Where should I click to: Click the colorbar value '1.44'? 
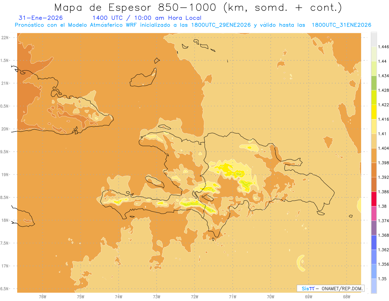coord(383,61)
